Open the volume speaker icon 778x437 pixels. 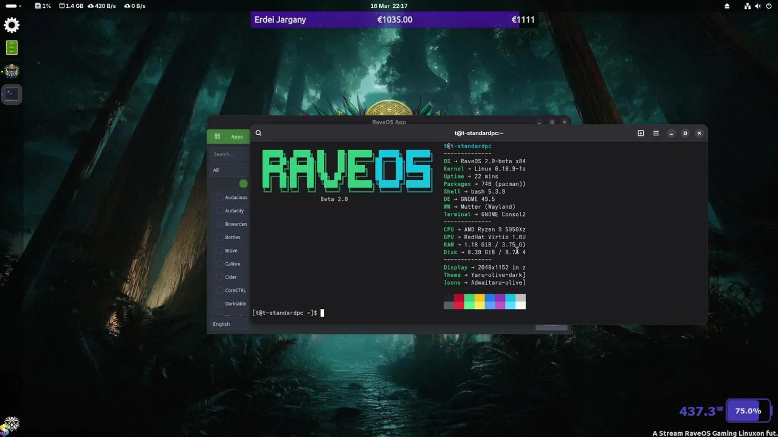(759, 5)
